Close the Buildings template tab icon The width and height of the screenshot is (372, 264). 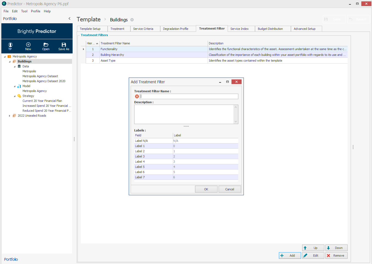(132, 20)
